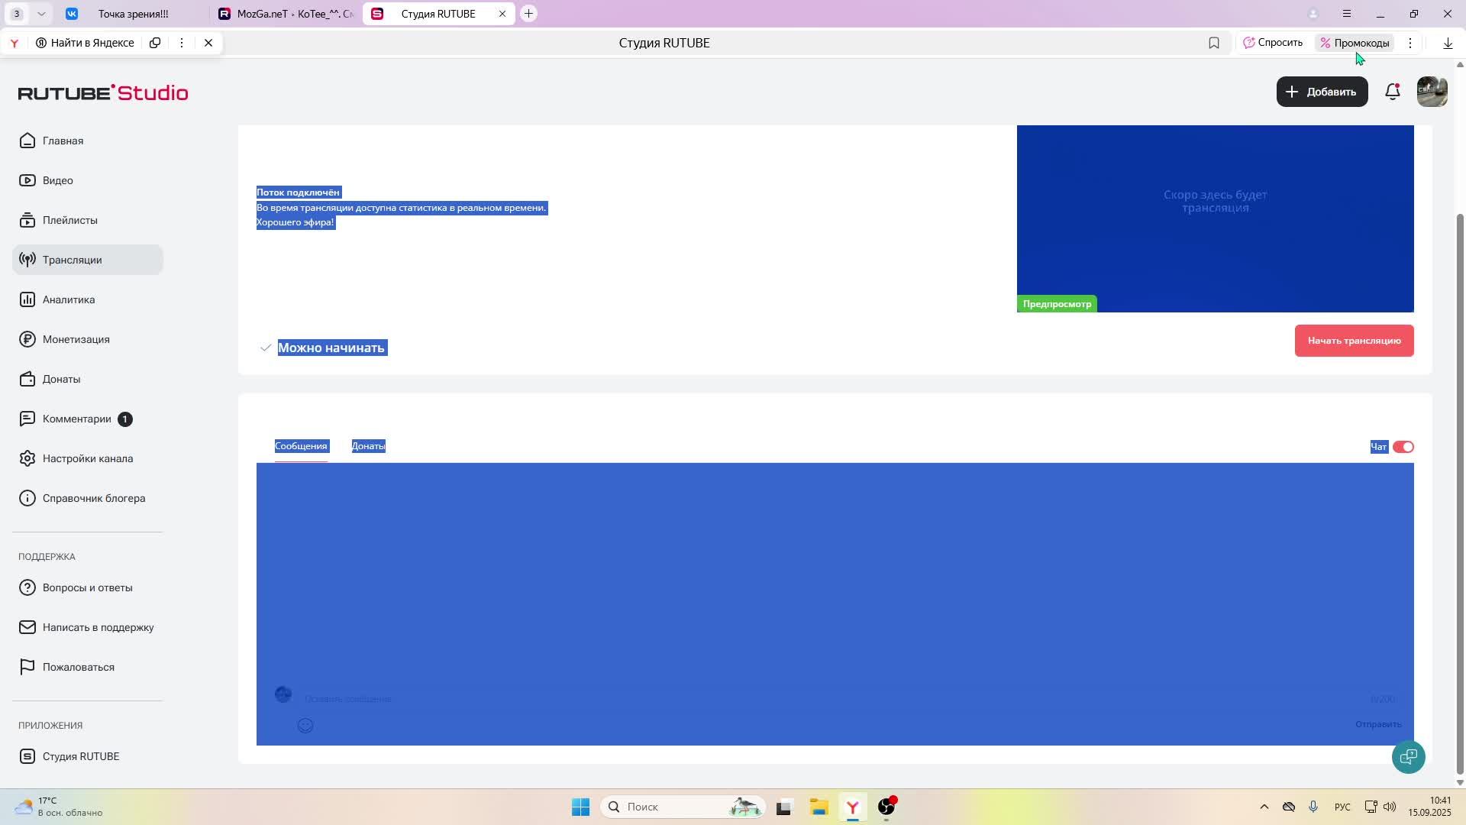Click the user profile avatar
Image resolution: width=1466 pixels, height=825 pixels.
1432,92
